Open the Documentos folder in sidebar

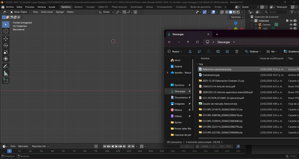coord(181,97)
